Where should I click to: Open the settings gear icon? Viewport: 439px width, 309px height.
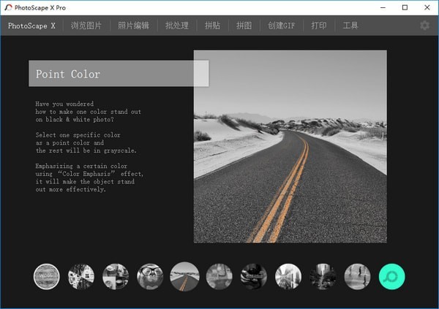(424, 26)
